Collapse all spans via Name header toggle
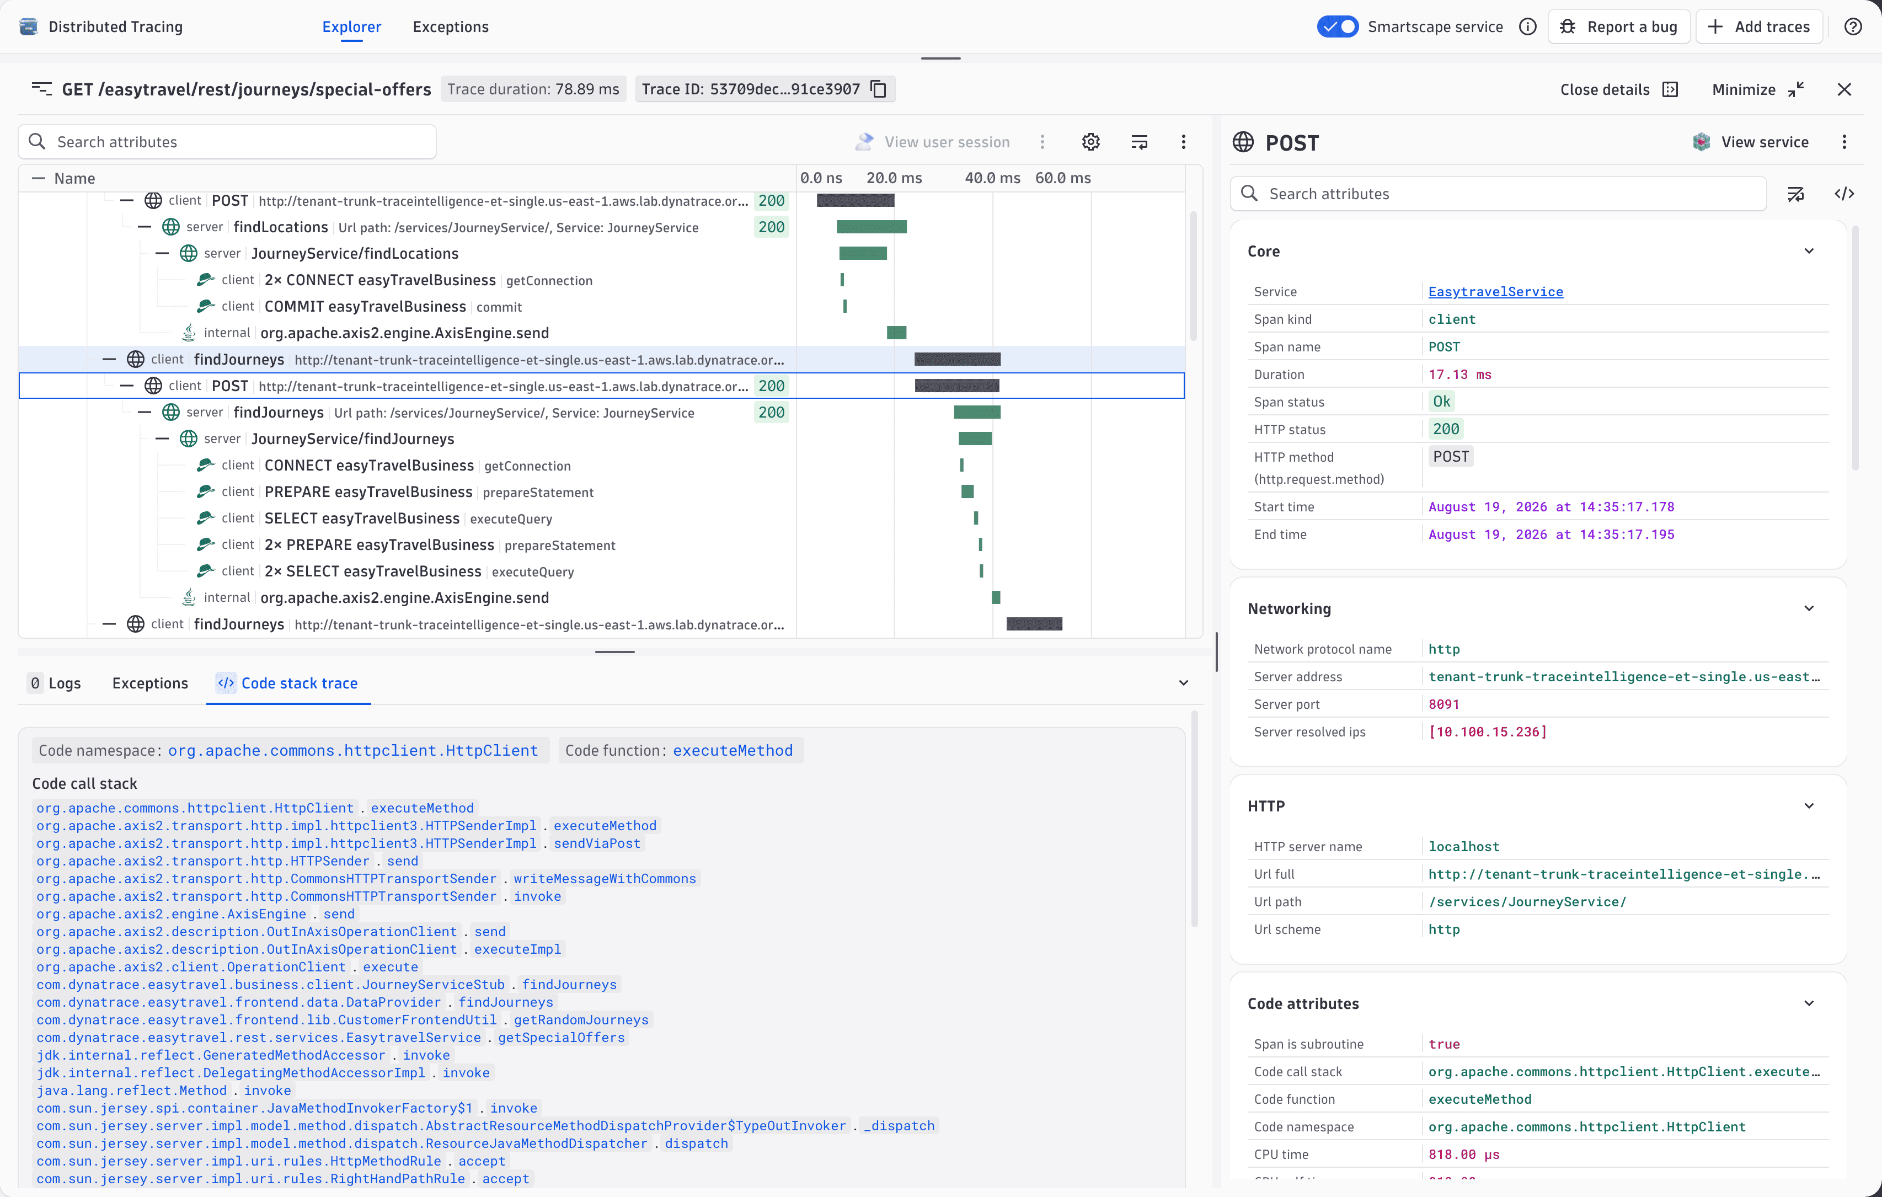This screenshot has width=1882, height=1197. (x=38, y=178)
